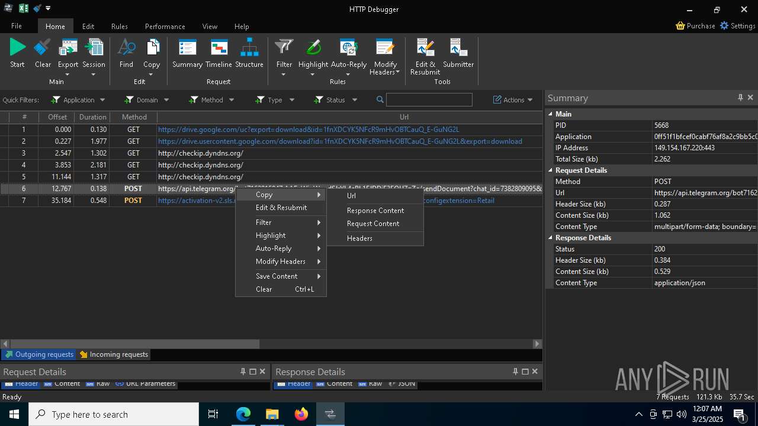The width and height of the screenshot is (758, 426).
Task: Click in the quick filter search field
Action: [x=429, y=100]
